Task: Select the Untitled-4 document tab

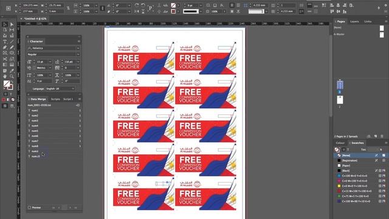Action: (35, 19)
